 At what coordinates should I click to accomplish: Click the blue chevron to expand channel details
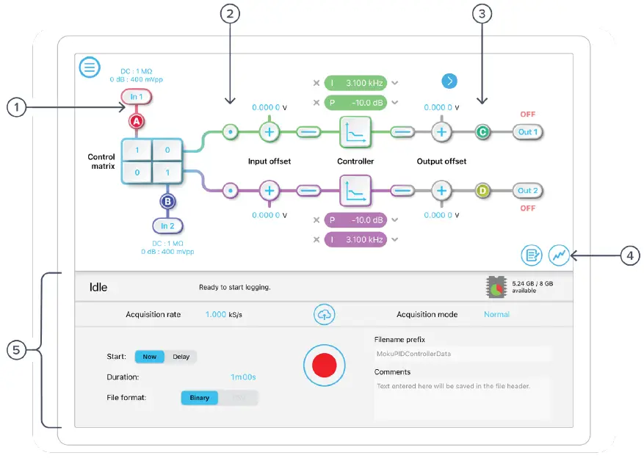click(x=449, y=81)
